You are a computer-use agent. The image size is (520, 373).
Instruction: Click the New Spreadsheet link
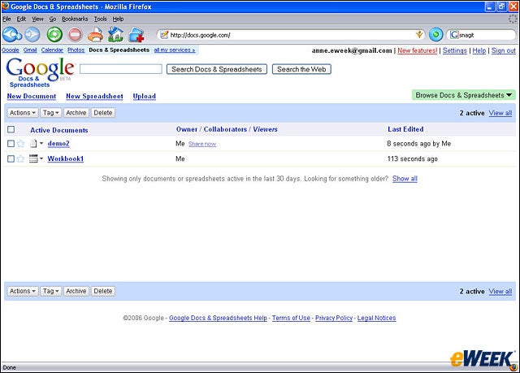[x=94, y=96]
